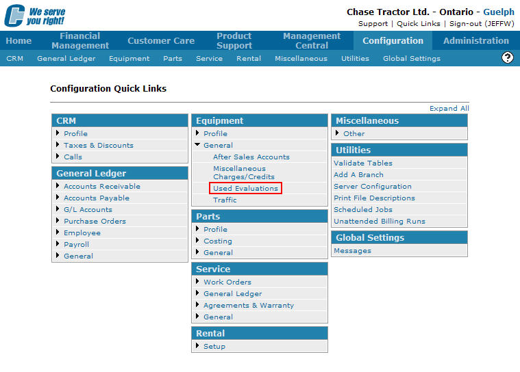Open Server Configuration
This screenshot has width=520, height=372.
click(373, 186)
